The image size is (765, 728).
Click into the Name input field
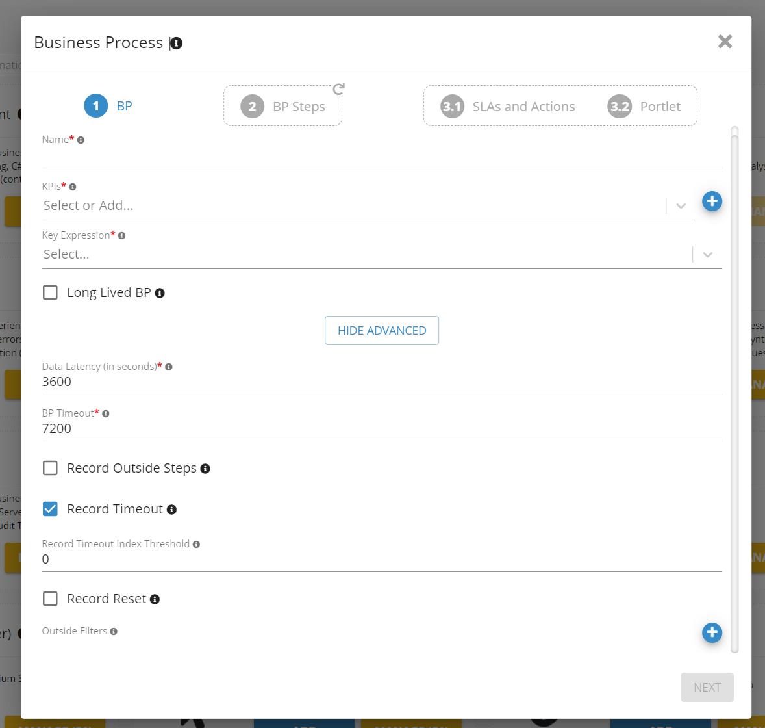click(x=381, y=157)
